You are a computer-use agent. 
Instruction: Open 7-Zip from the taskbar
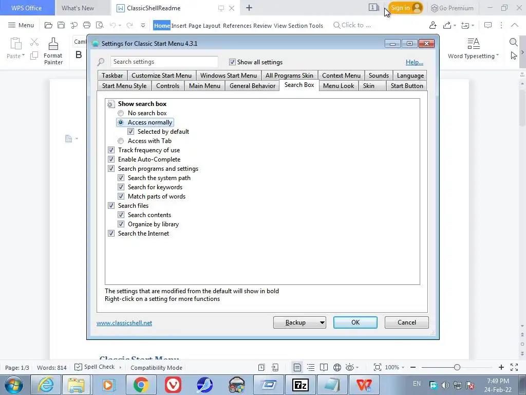(x=300, y=385)
